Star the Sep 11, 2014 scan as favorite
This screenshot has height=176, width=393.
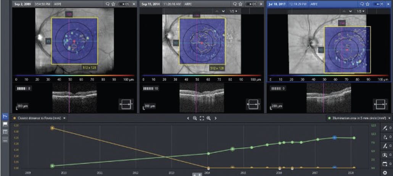click(241, 4)
